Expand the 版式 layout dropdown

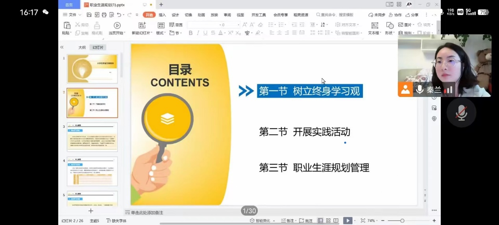click(161, 33)
